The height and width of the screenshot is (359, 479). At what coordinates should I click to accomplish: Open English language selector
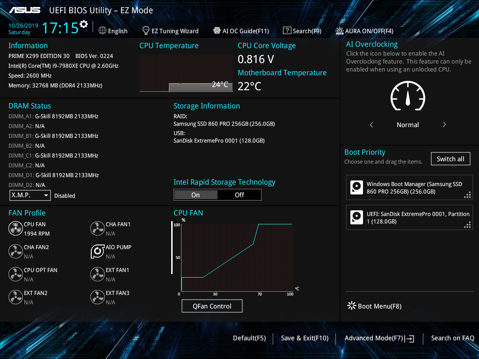pos(117,31)
